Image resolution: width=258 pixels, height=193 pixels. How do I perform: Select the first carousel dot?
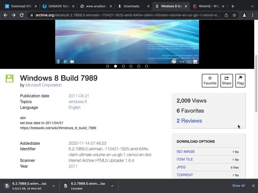tap(108, 66)
